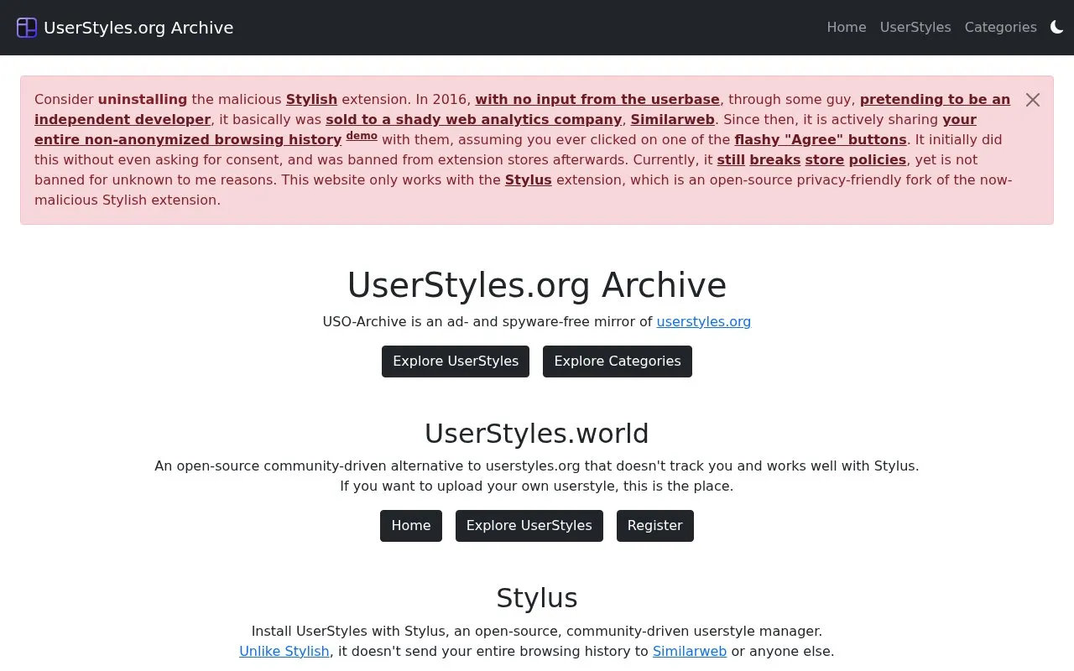1074x671 pixels.
Task: Follow the flashy "Agree" buttons link
Action: pyautogui.click(x=821, y=139)
